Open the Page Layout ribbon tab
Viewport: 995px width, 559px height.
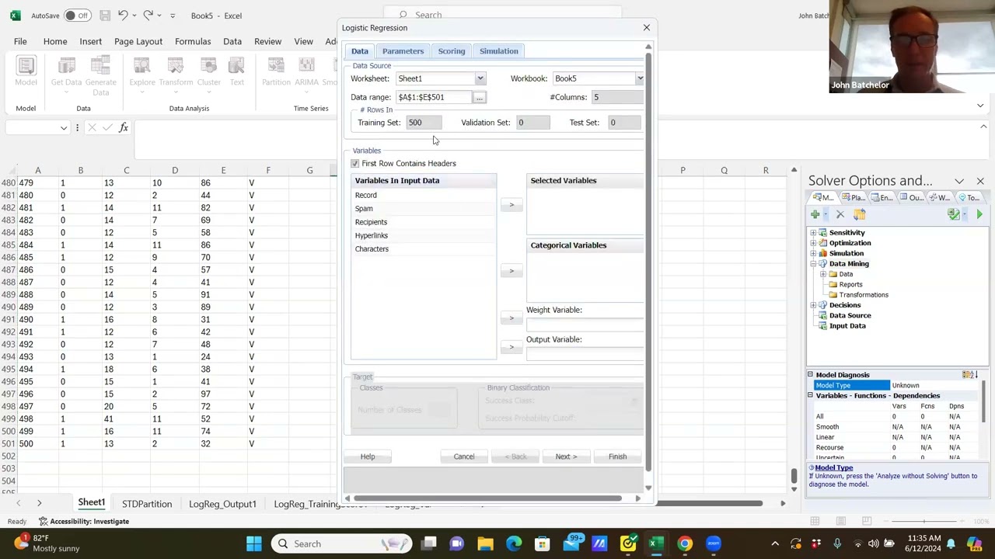(138, 41)
